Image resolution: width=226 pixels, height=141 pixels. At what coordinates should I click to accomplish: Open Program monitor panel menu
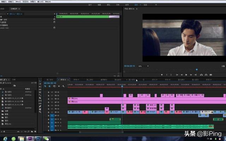pyautogui.click(x=137, y=9)
